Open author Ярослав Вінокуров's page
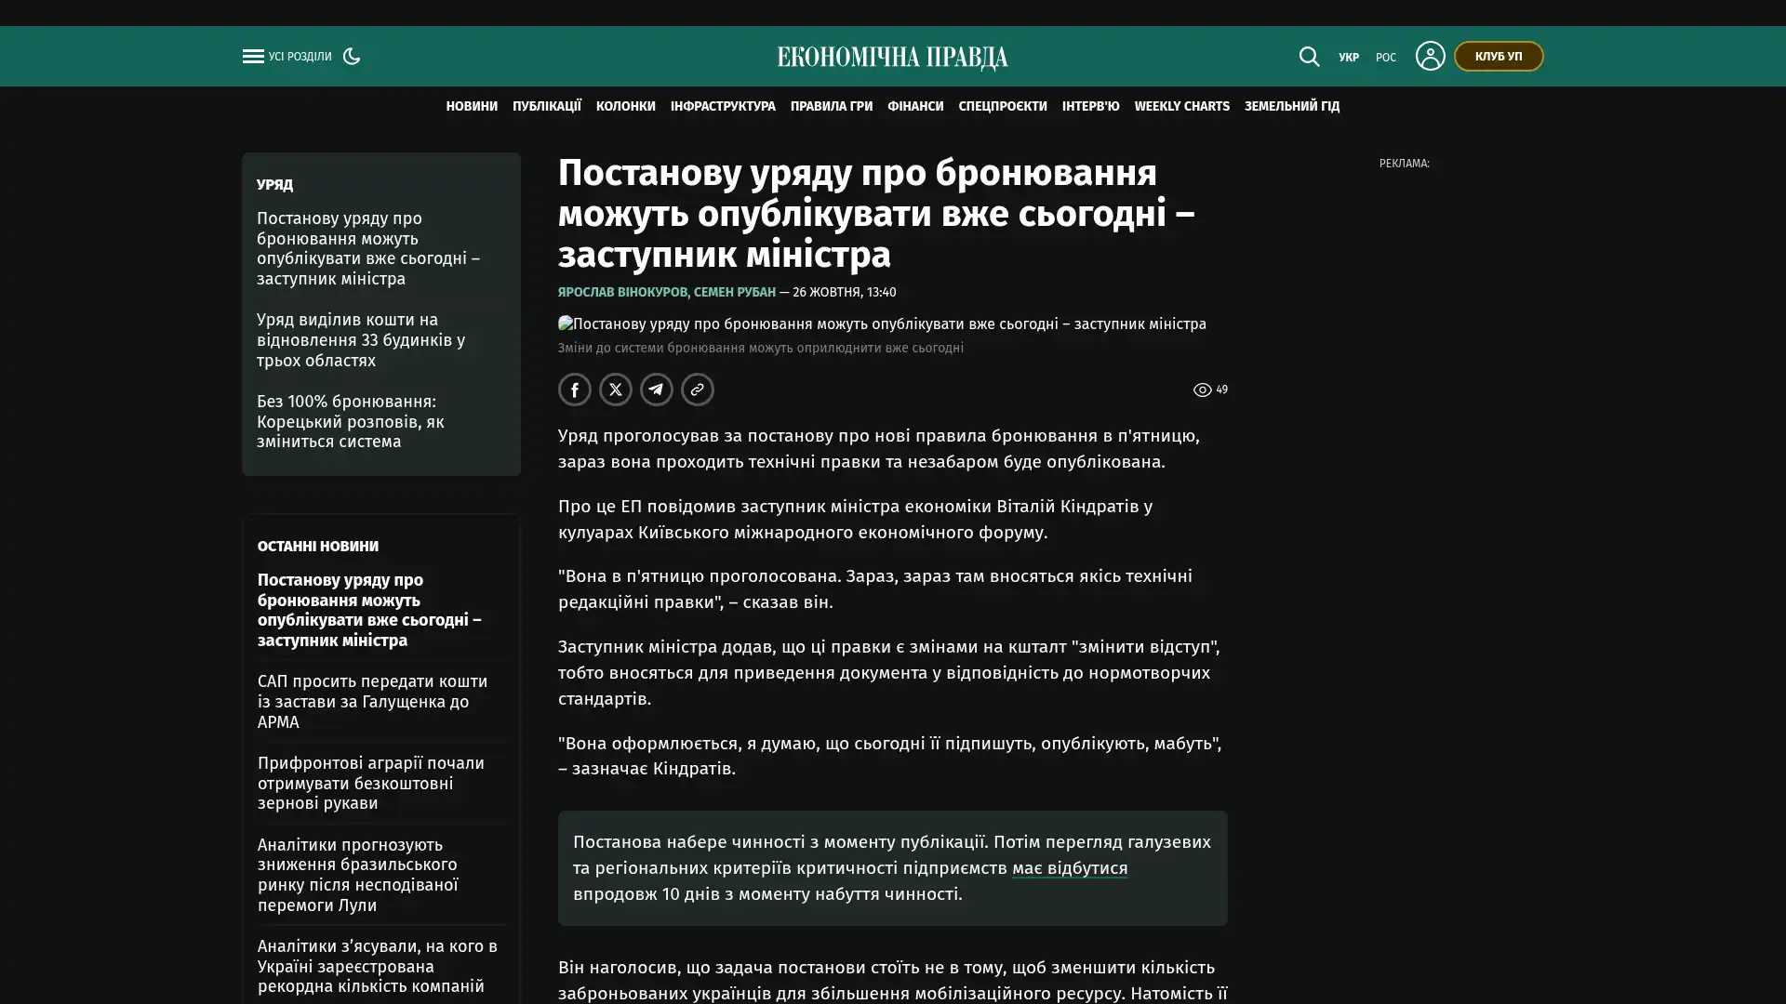Image resolution: width=1786 pixels, height=1004 pixels. click(622, 292)
